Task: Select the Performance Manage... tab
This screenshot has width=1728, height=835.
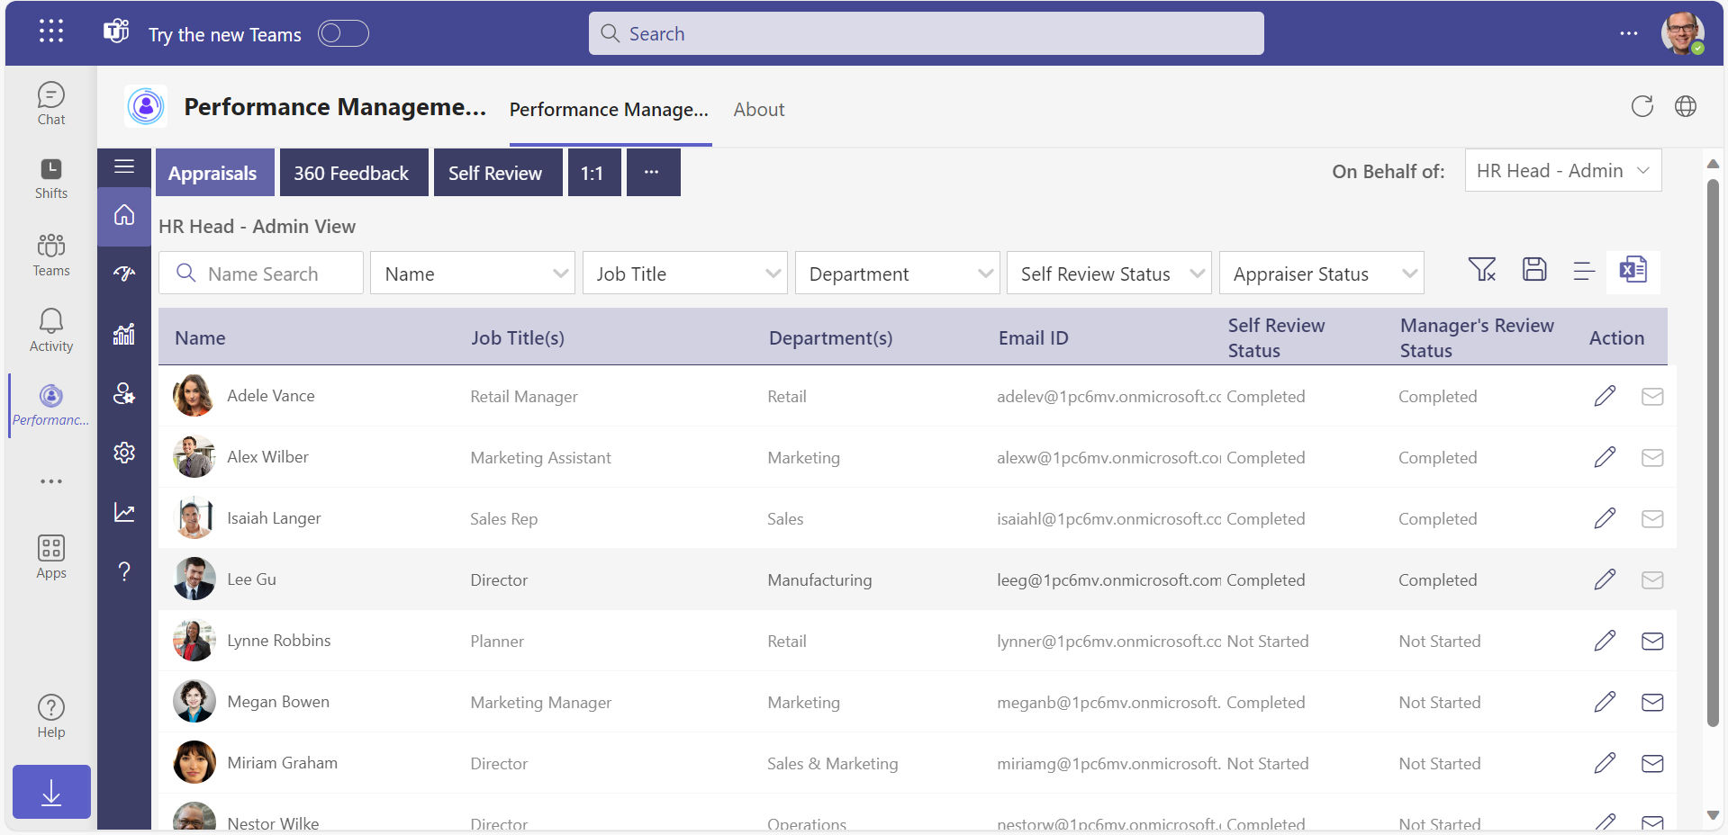Action: 610,110
